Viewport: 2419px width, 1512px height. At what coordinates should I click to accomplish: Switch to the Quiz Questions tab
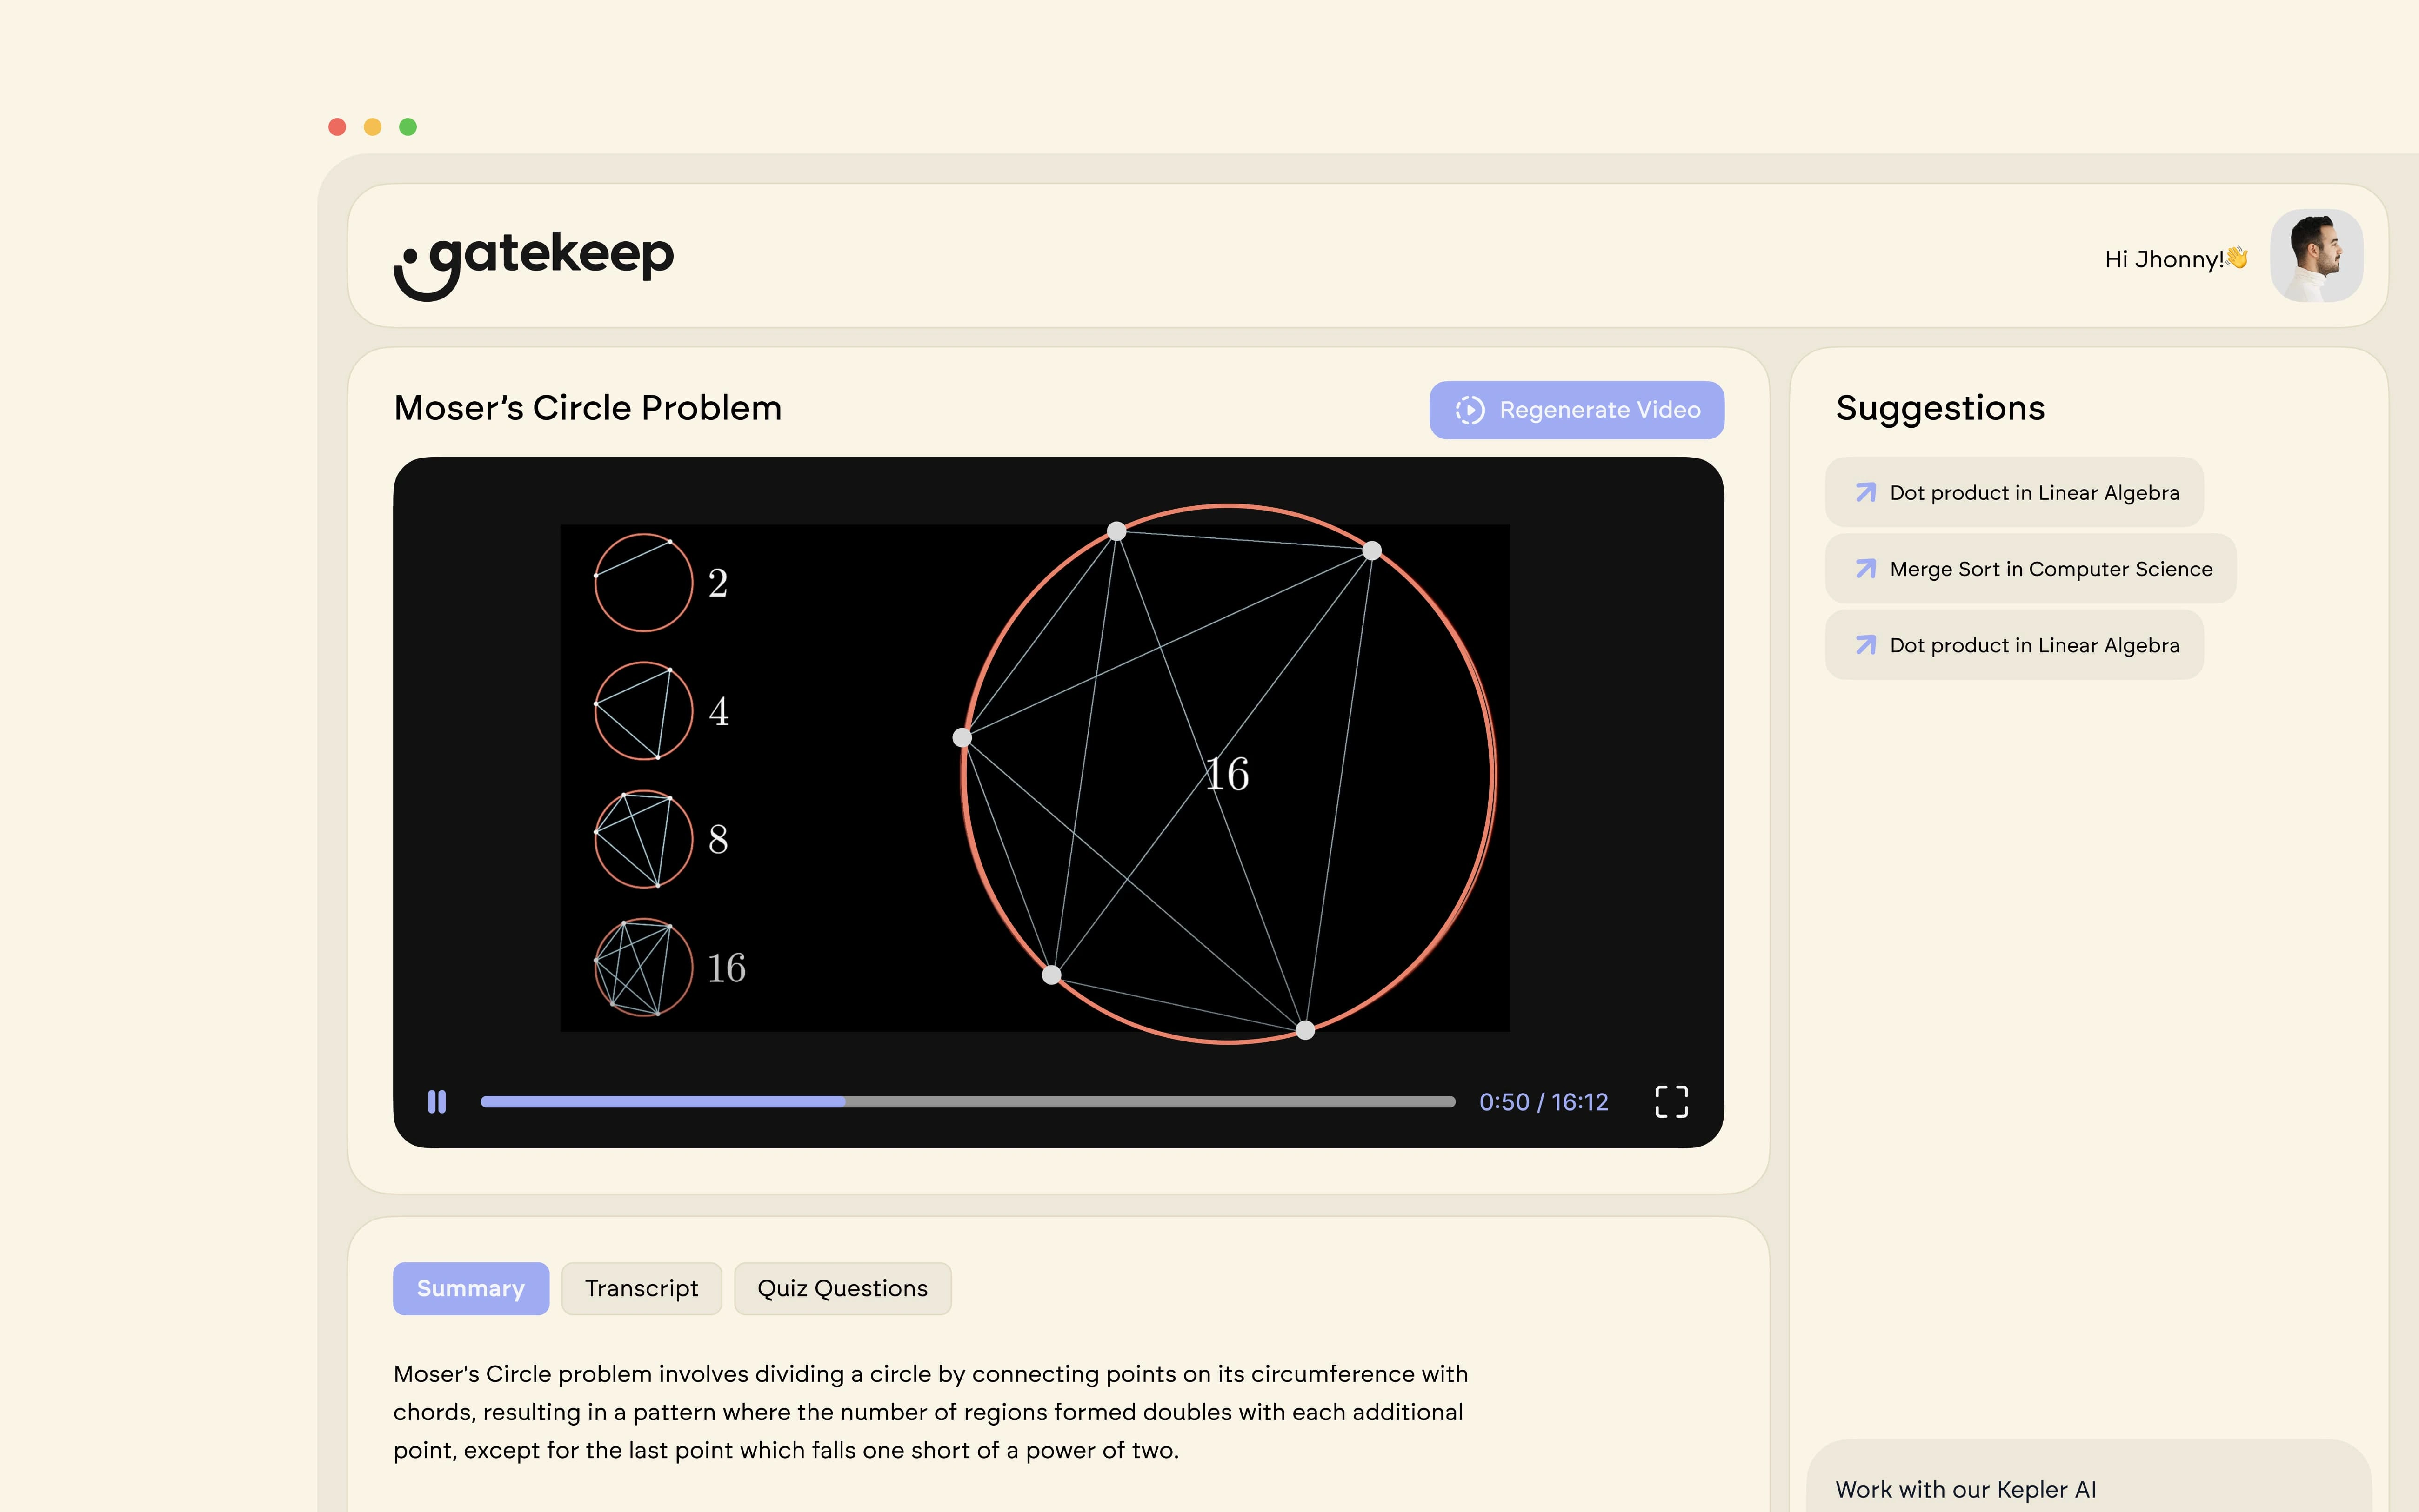(x=842, y=1288)
